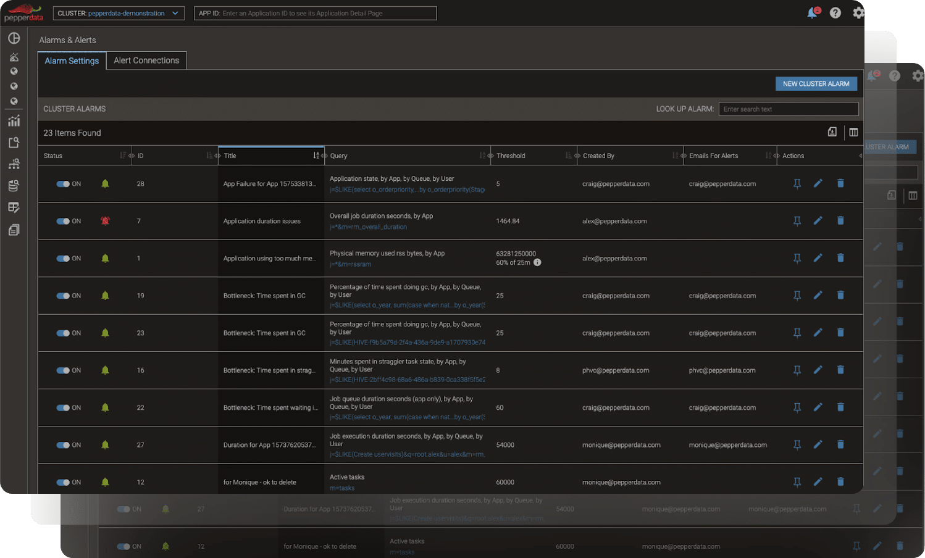Edit Application duration issues alarm
The image size is (925, 558).
[x=818, y=220]
